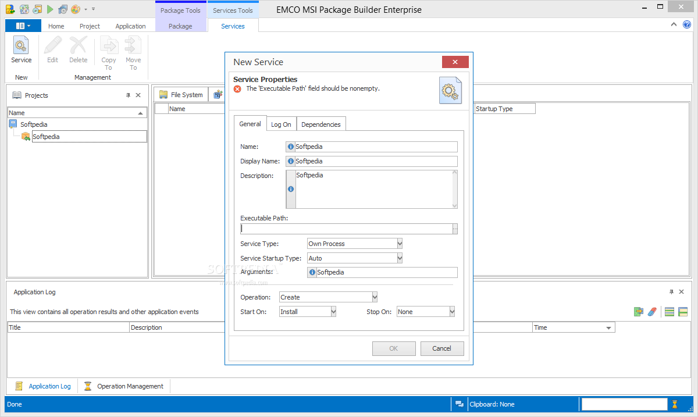
Task: Collapse the ribbon with the caret icon
Action: [x=674, y=24]
